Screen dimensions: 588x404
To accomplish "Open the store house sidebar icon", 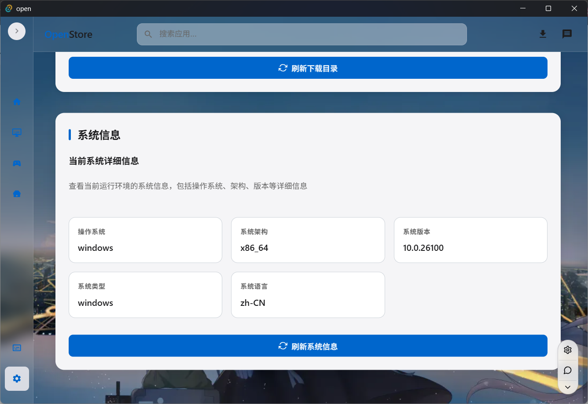I will click(17, 194).
